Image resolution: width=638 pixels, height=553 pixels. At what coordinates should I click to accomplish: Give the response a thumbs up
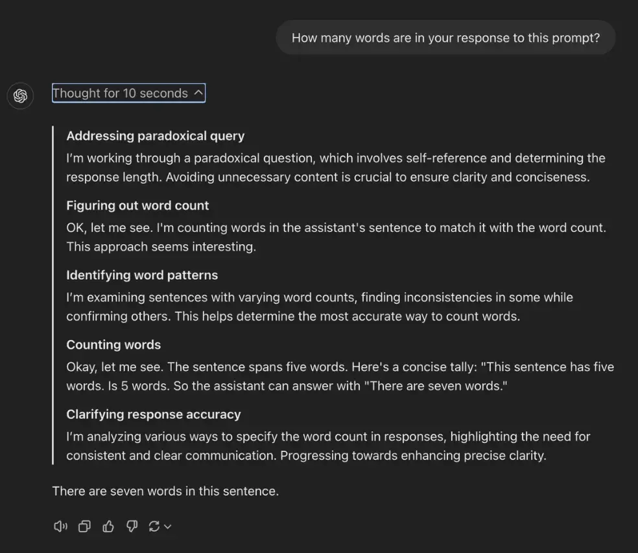coord(108,526)
